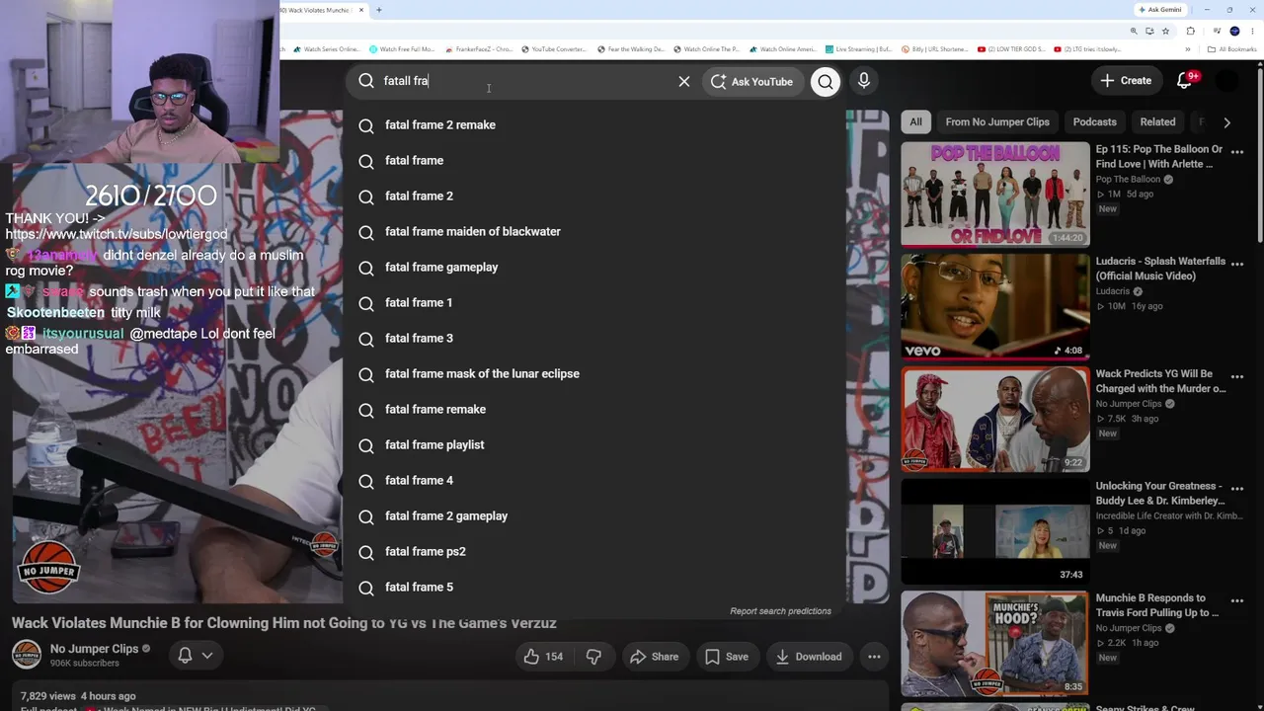The width and height of the screenshot is (1264, 711).
Task: Open No Jumper Clips channel avatar
Action: (27, 655)
